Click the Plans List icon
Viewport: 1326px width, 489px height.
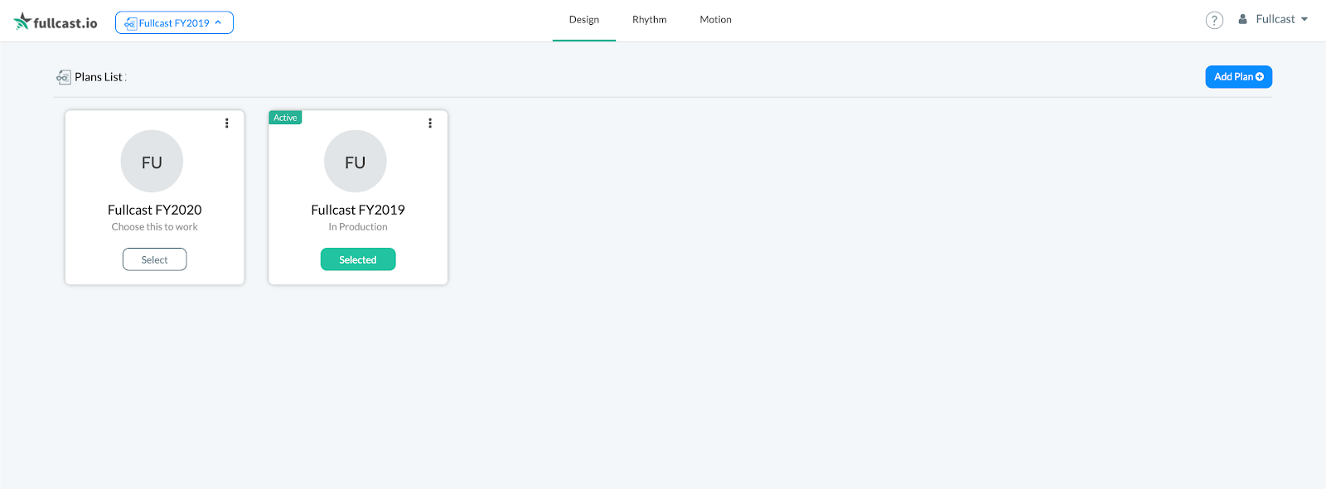coord(63,77)
